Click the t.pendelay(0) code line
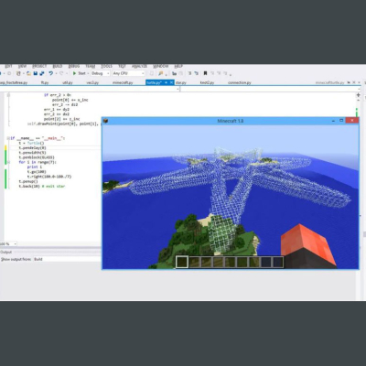Viewport: 366px width, 366px height. 32,148
